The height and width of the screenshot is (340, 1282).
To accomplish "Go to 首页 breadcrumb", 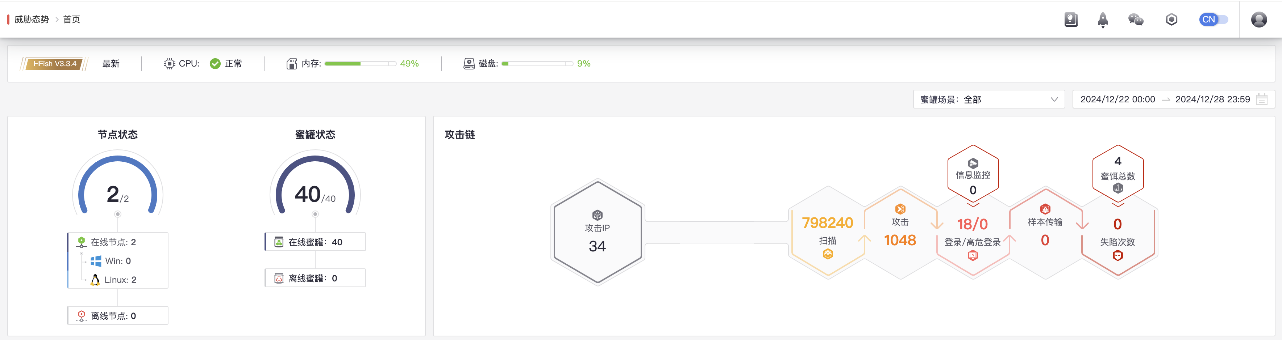I will 72,20.
